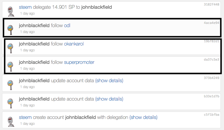The height and width of the screenshot is (130, 224).
Task: Open the odl account link
Action: [67, 25]
